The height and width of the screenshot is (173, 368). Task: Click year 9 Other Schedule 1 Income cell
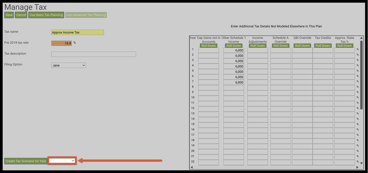[234, 93]
